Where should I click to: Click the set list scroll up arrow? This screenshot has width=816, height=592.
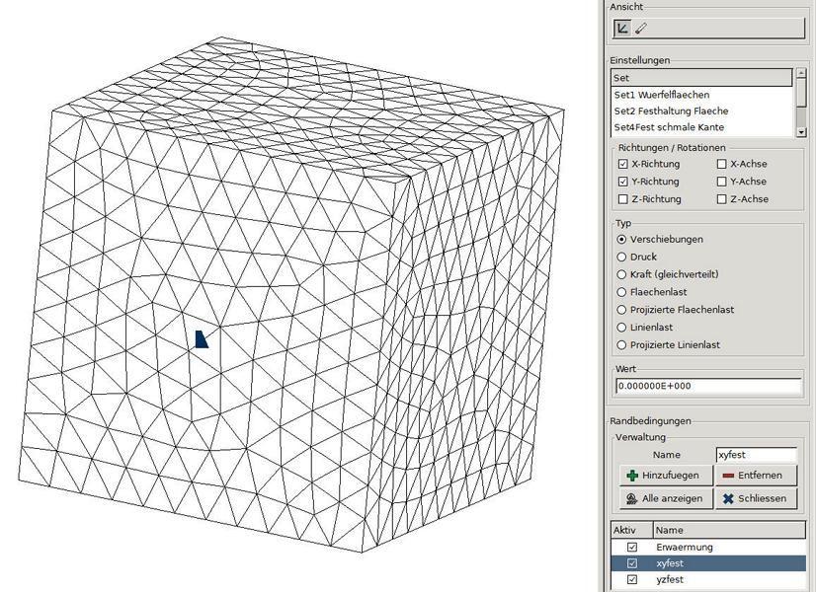coord(801,73)
